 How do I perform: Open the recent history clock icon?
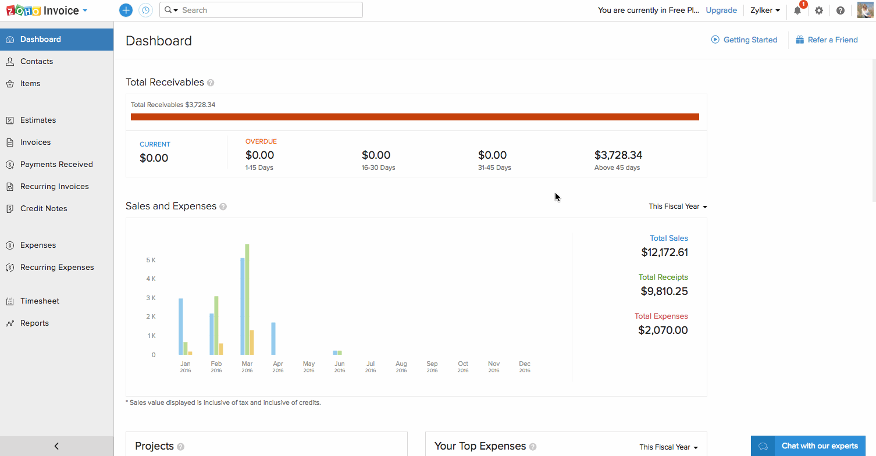[145, 10]
